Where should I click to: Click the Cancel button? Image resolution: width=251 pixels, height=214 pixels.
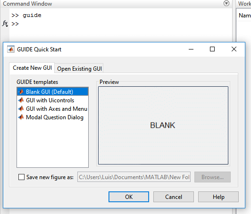click(174, 197)
